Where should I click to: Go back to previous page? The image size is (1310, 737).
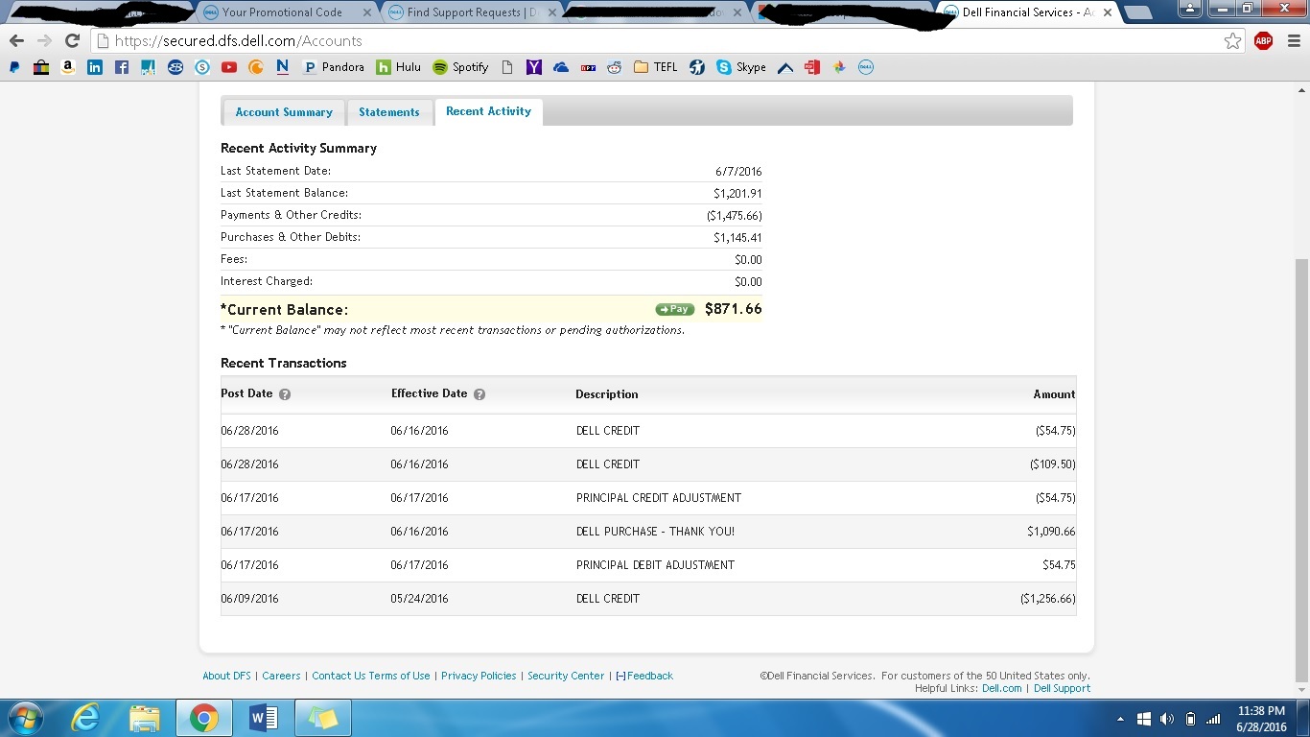pos(16,40)
